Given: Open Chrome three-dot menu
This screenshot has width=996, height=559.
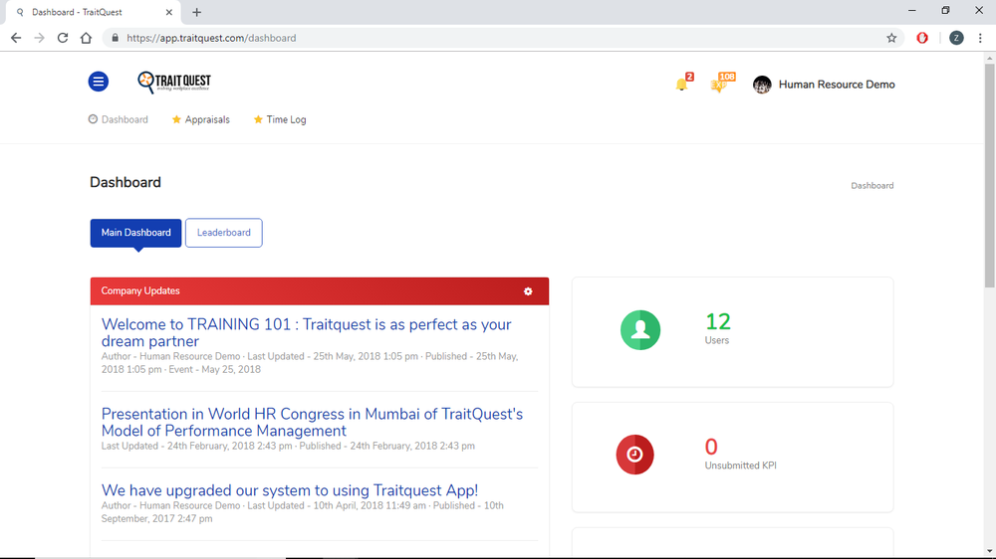Looking at the screenshot, I should [980, 38].
